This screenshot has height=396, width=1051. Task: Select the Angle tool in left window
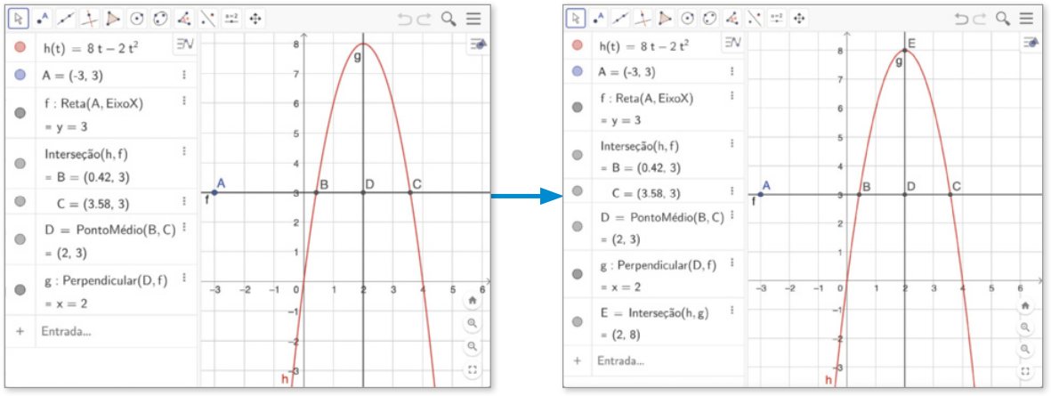(x=184, y=19)
